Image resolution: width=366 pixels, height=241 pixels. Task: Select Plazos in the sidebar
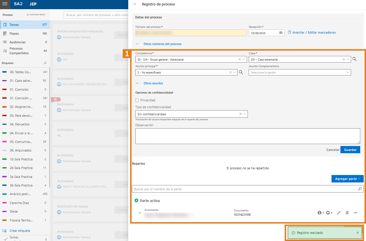14,34
